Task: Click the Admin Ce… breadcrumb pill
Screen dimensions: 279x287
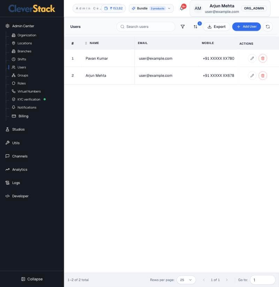Action: pyautogui.click(x=88, y=8)
